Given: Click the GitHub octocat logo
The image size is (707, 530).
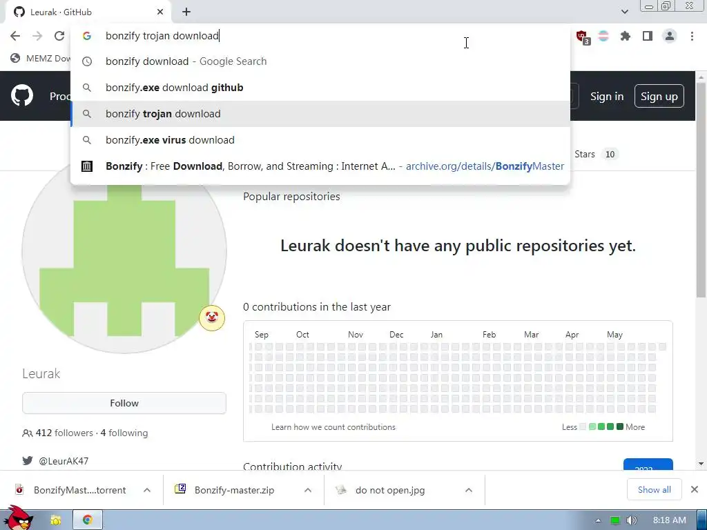Looking at the screenshot, I should coord(22,95).
